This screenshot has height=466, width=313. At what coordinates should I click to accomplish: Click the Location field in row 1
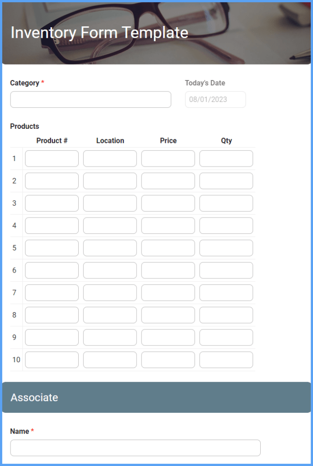(x=110, y=158)
